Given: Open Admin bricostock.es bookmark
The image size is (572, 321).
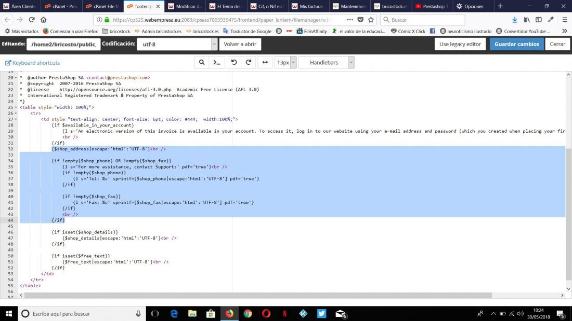Looking at the screenshot, I should point(158,31).
